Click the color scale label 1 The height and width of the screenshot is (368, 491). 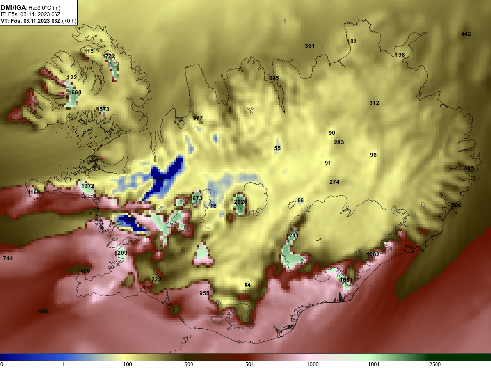pyautogui.click(x=63, y=364)
